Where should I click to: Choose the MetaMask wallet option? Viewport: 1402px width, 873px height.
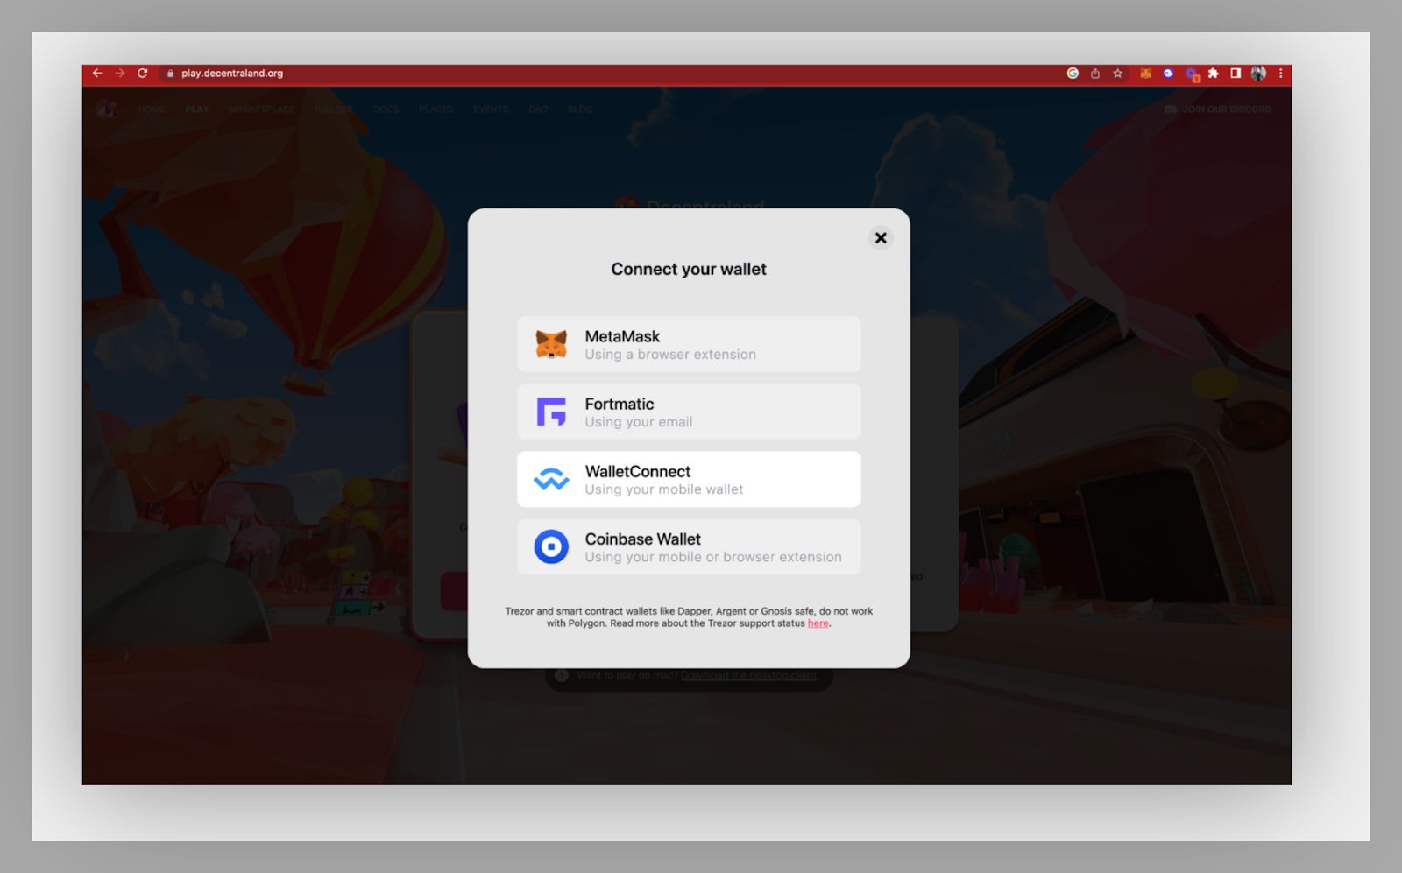coord(689,344)
